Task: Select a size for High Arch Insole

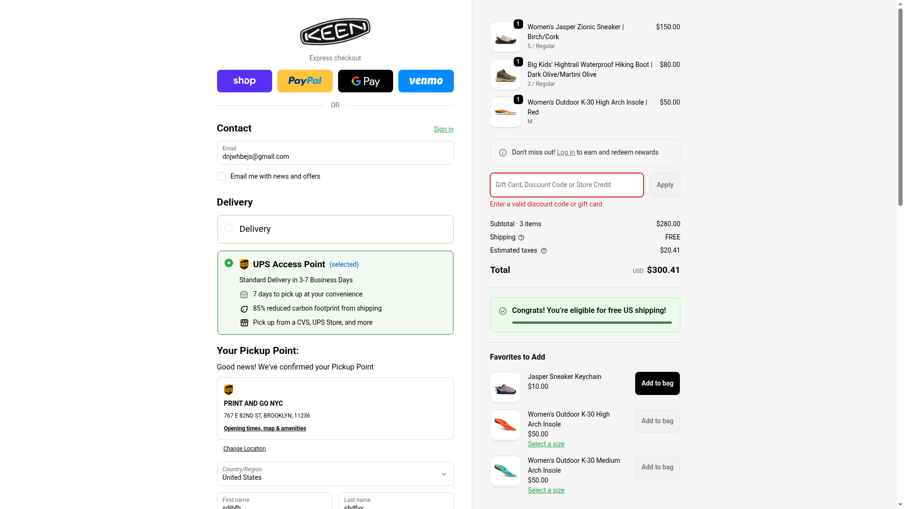Action: click(x=546, y=444)
